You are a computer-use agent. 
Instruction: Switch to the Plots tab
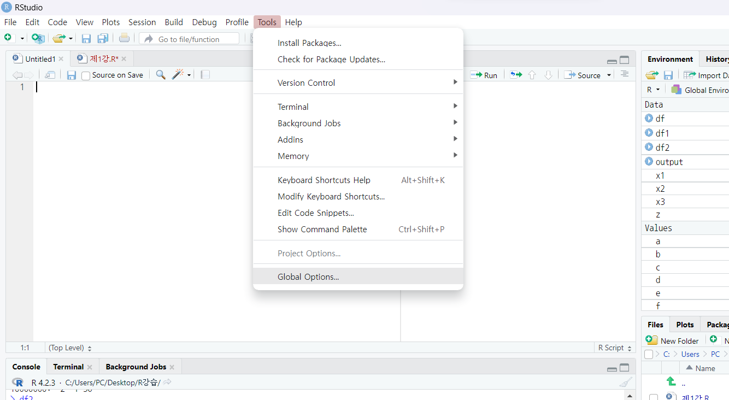(x=685, y=325)
